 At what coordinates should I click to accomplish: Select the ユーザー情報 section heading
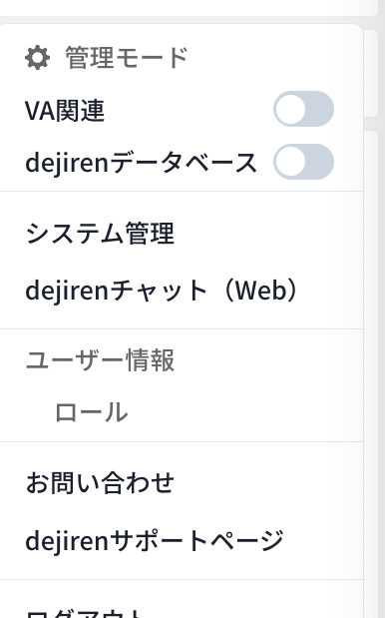(x=100, y=360)
